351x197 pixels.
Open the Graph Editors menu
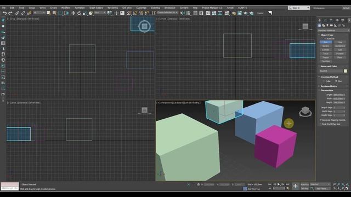[x=97, y=8]
